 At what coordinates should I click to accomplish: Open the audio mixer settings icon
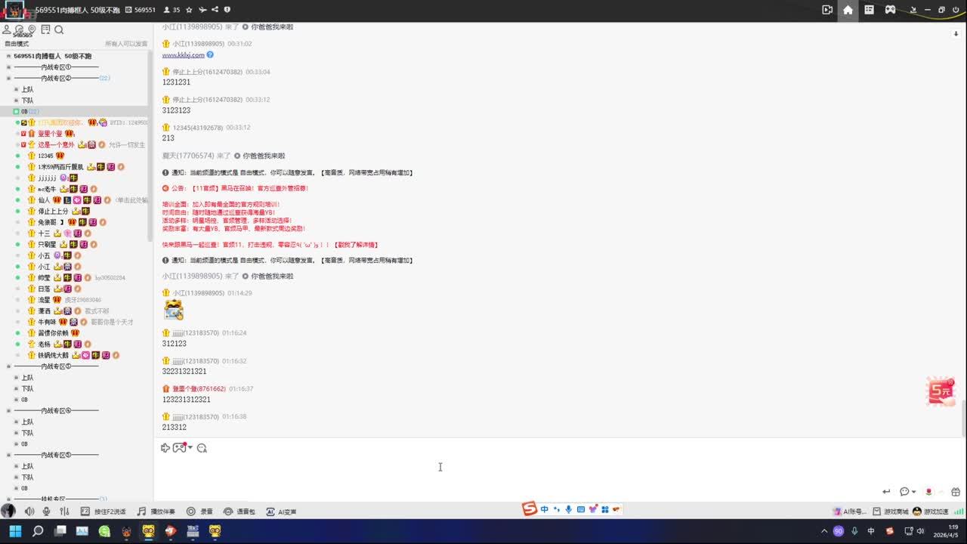(x=64, y=512)
